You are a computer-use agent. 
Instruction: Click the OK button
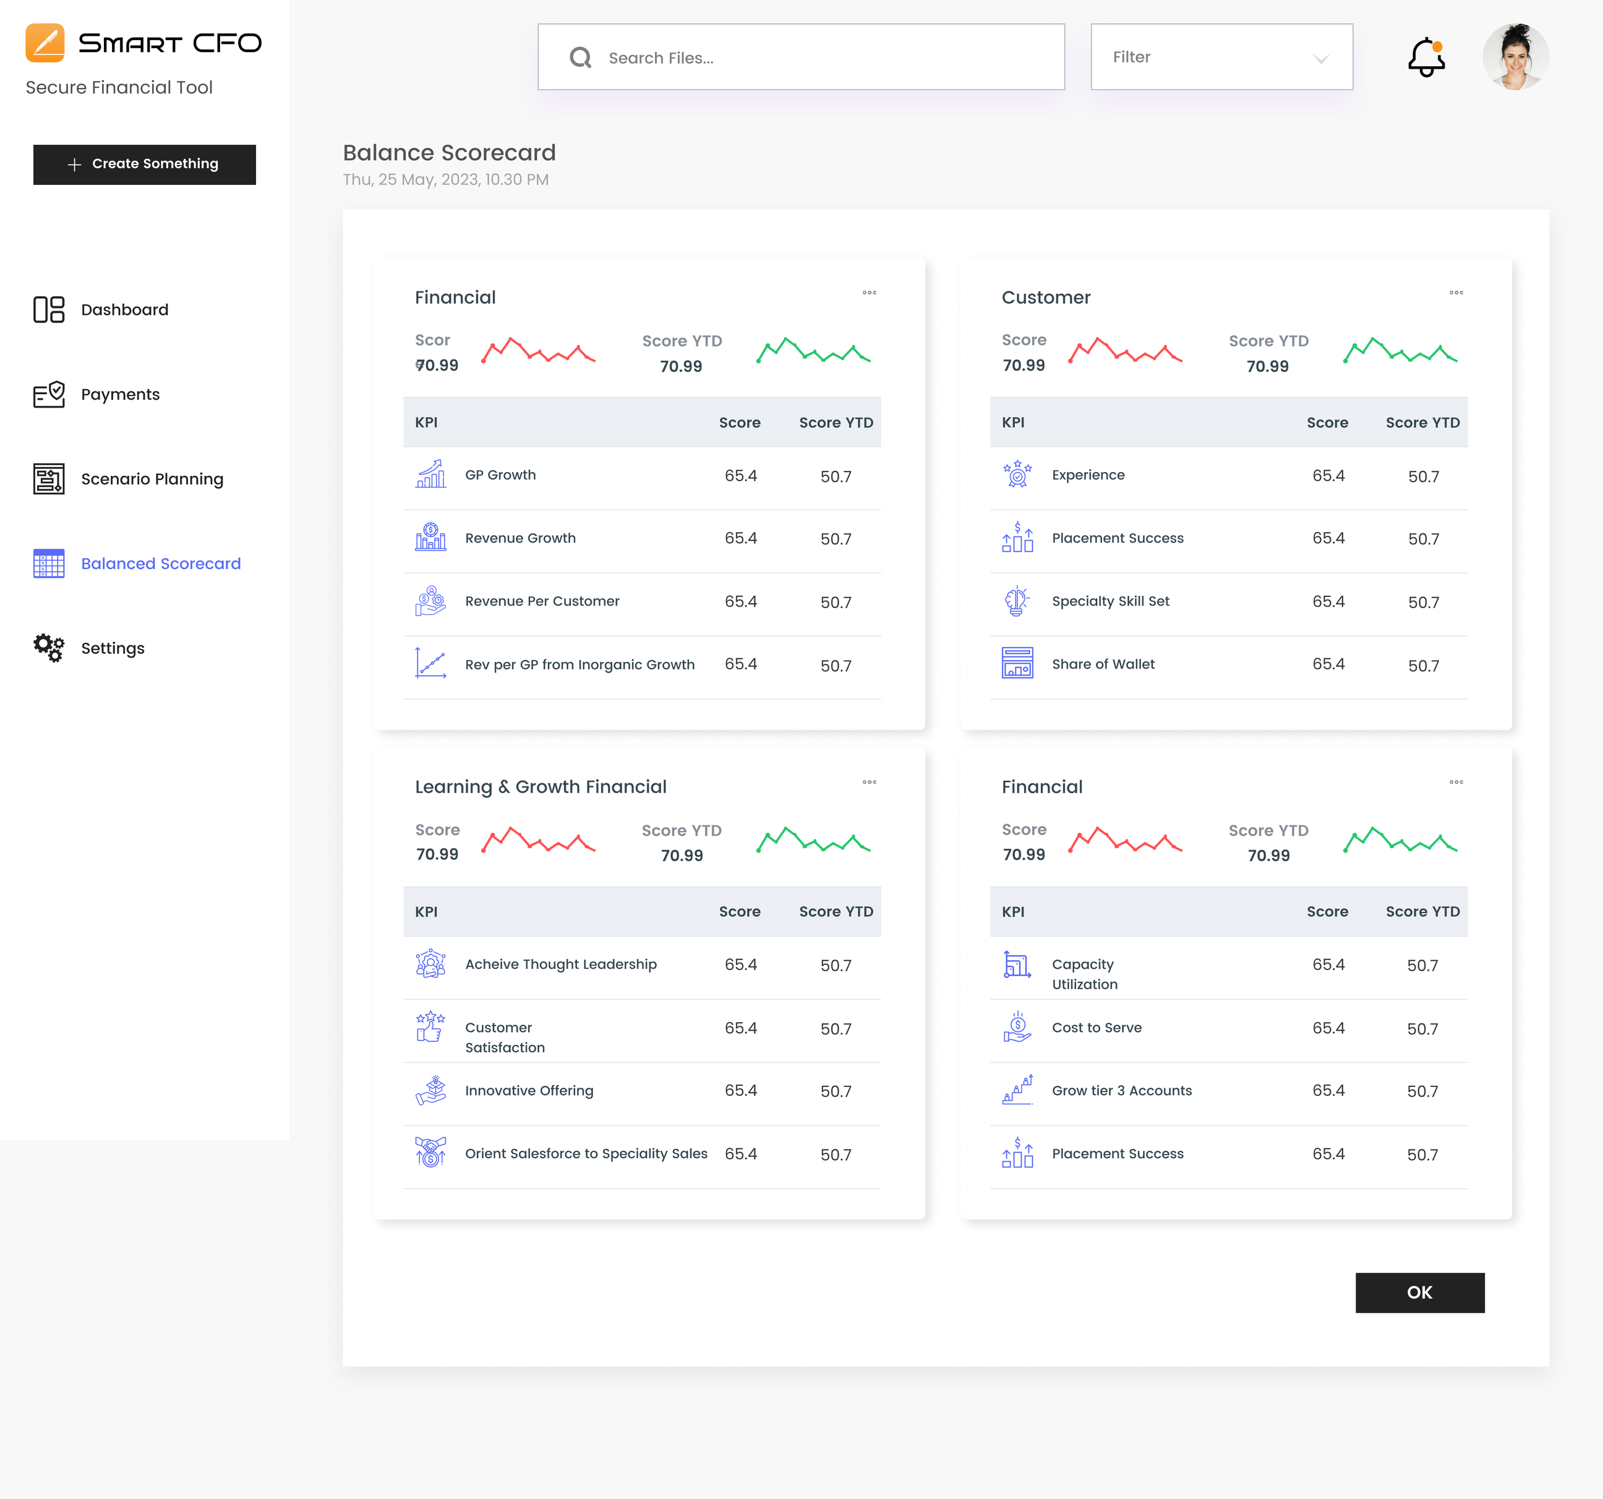(x=1419, y=1292)
